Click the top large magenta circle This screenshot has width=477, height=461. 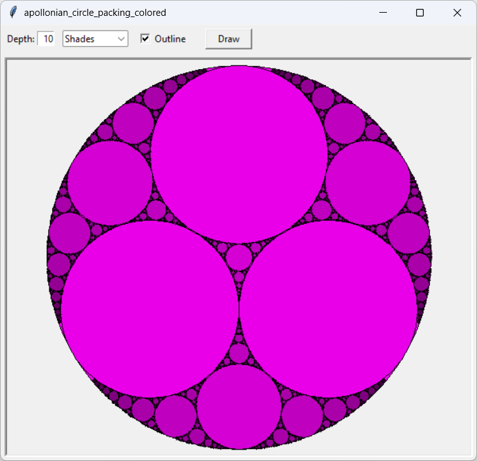(239, 155)
